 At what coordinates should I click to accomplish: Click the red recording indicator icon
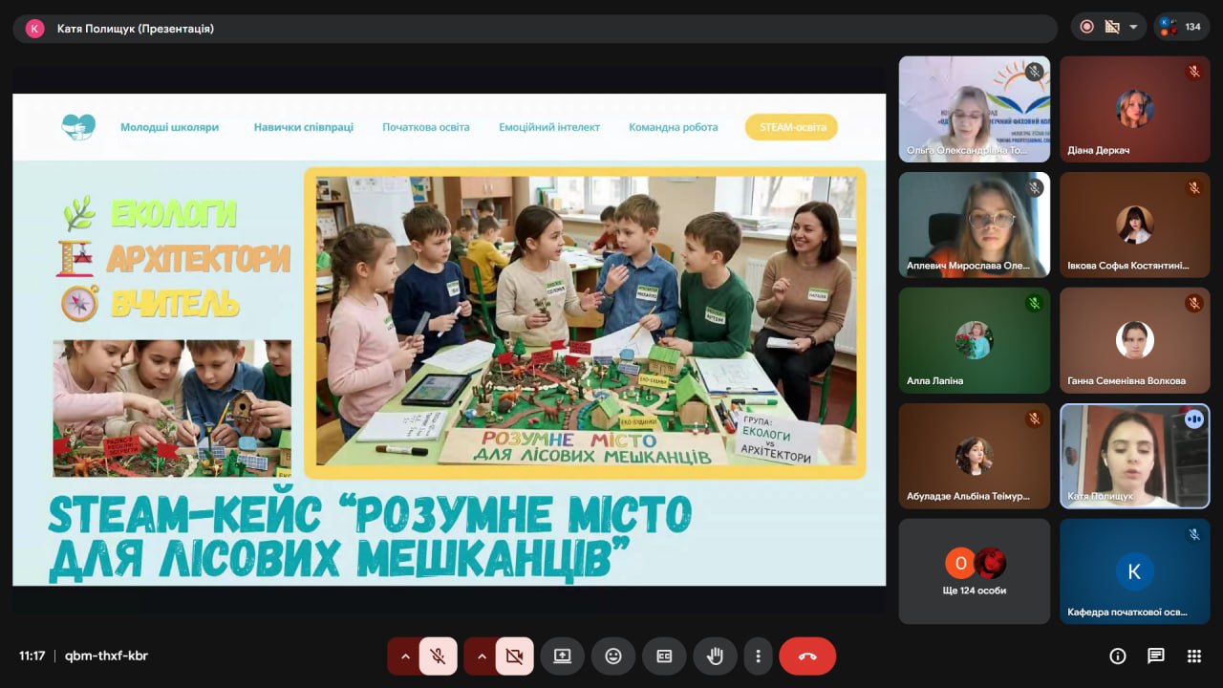1086,27
